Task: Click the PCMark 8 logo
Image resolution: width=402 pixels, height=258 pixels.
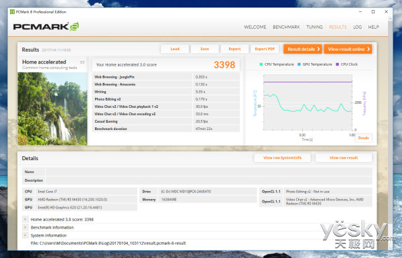Action: (x=46, y=27)
